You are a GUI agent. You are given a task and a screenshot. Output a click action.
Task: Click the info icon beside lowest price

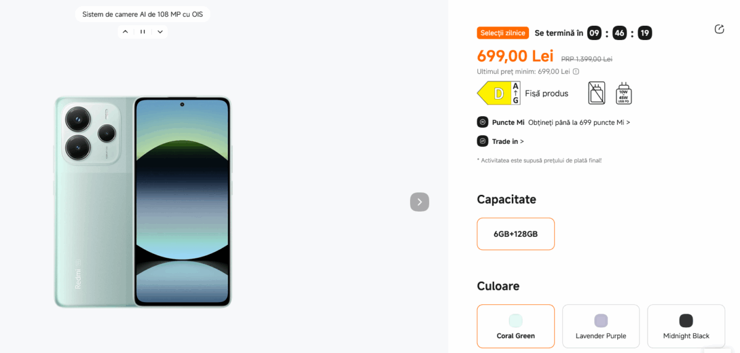[x=576, y=71]
